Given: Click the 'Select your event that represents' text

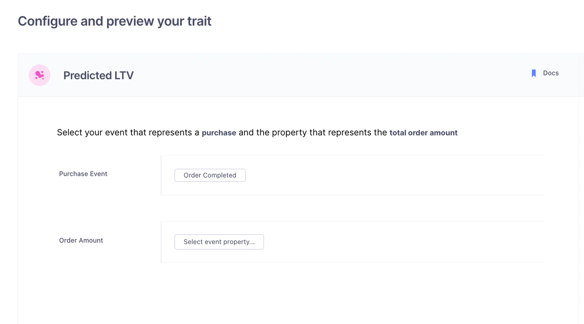Looking at the screenshot, I should click(x=124, y=132).
